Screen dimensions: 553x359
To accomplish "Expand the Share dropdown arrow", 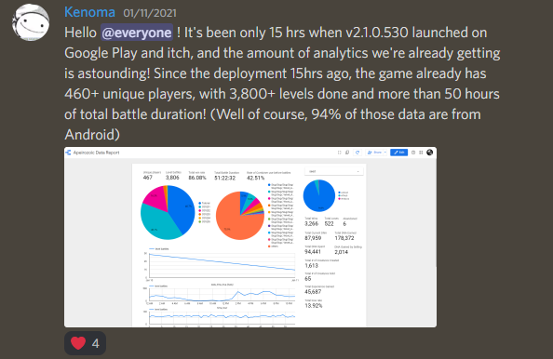I will 385,153.
